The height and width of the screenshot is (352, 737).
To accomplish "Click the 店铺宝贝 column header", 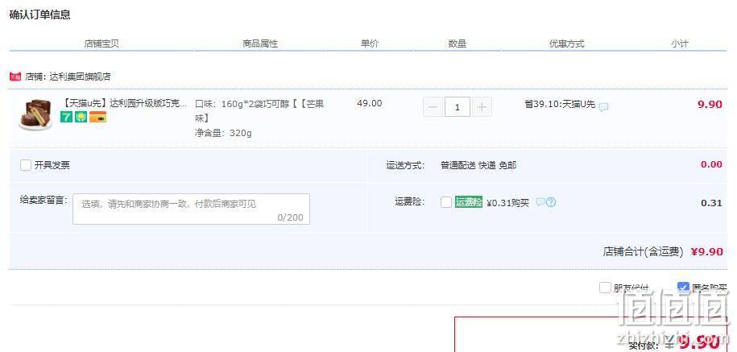I will point(101,43).
